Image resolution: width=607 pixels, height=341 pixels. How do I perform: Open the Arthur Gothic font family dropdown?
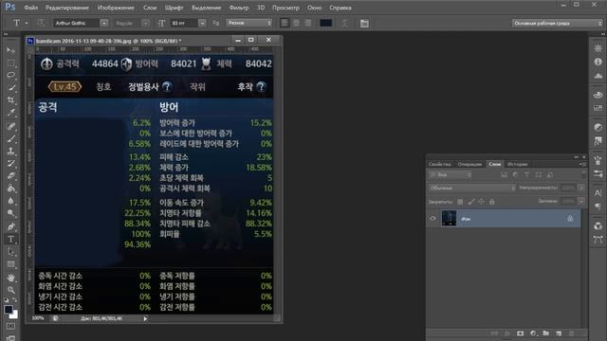click(x=103, y=23)
